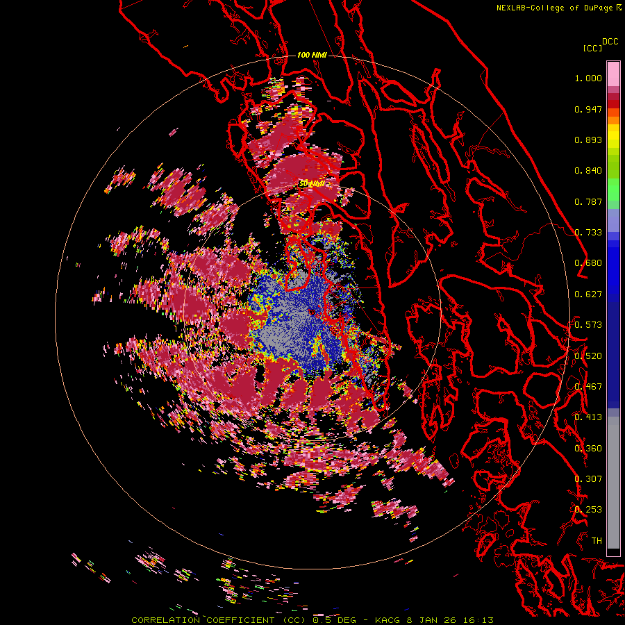Click the 0.467 value on the color scale

pos(588,387)
